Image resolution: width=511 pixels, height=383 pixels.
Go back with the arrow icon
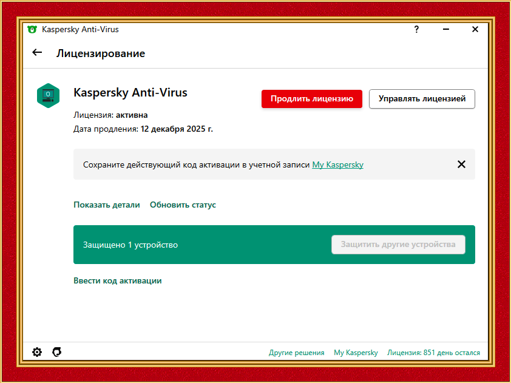[37, 52]
